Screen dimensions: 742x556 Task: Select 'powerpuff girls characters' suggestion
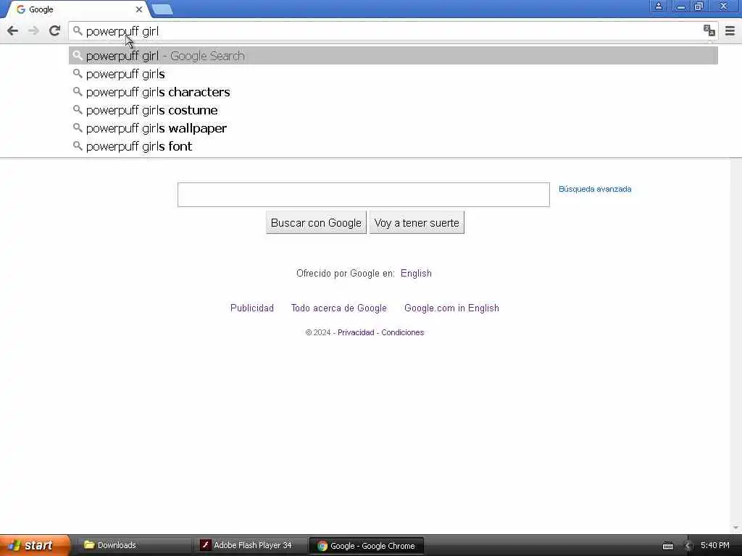point(393,92)
